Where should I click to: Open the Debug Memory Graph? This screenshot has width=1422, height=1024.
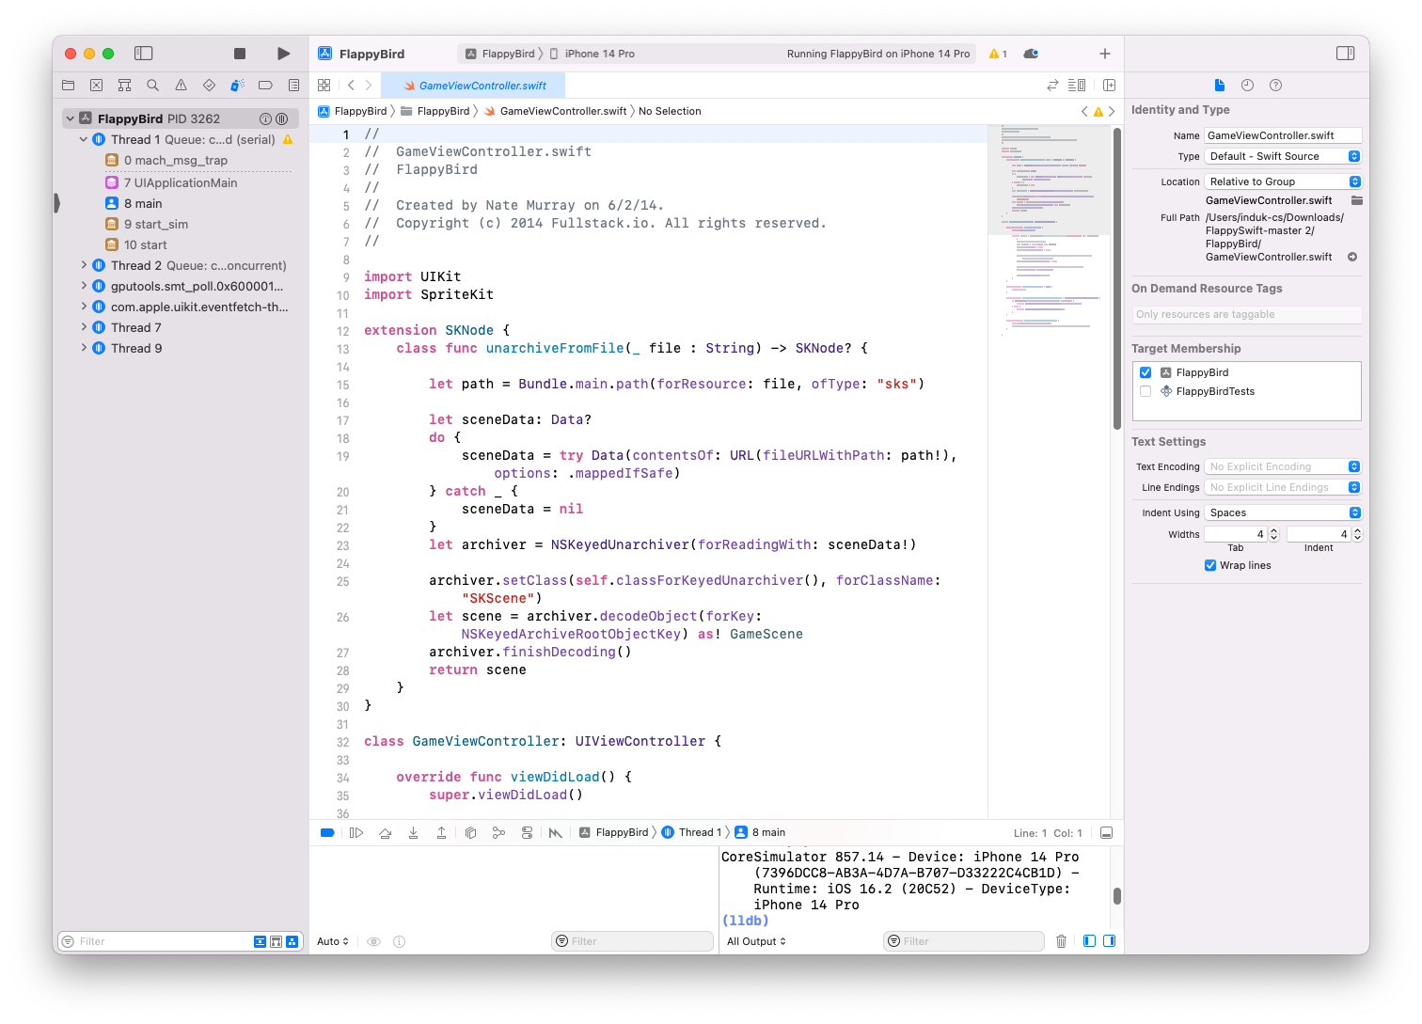498,832
